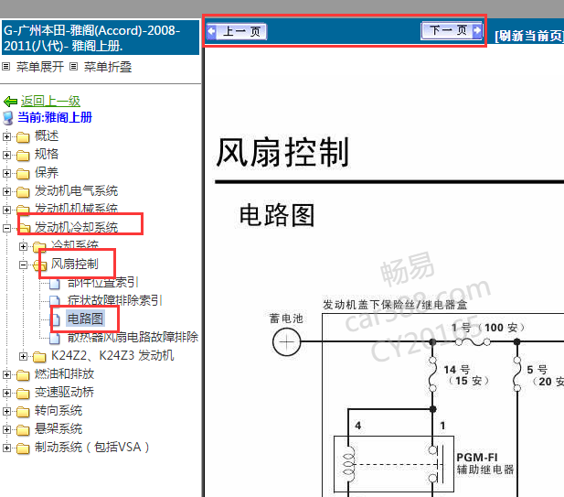Go to previous page with 上一页 button
The width and height of the screenshot is (564, 497).
point(237,31)
